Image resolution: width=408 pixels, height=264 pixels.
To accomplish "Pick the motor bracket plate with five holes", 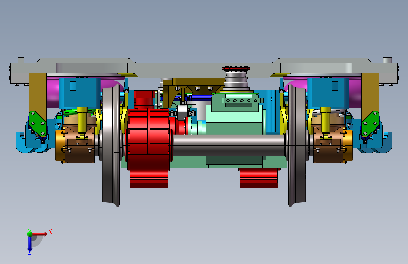I will tap(242, 101).
